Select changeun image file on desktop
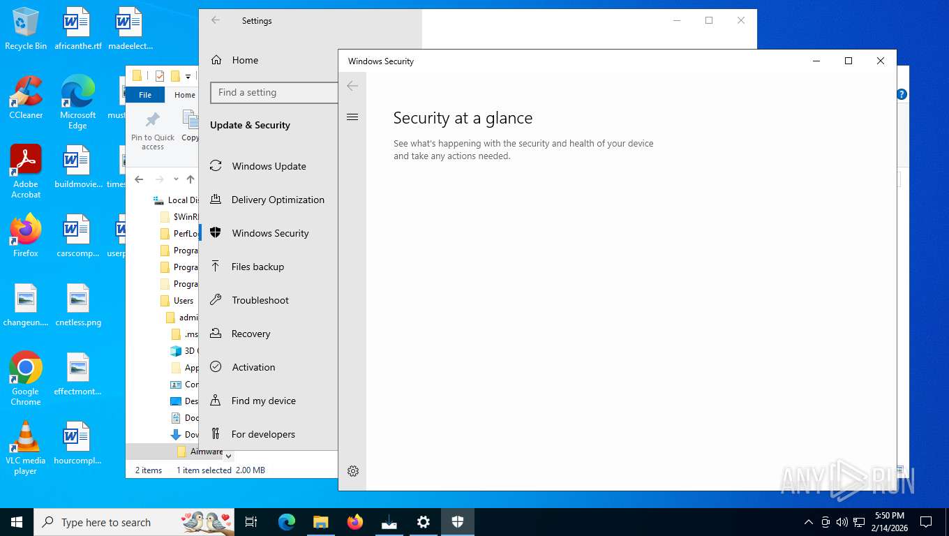The image size is (949, 536). point(26,306)
